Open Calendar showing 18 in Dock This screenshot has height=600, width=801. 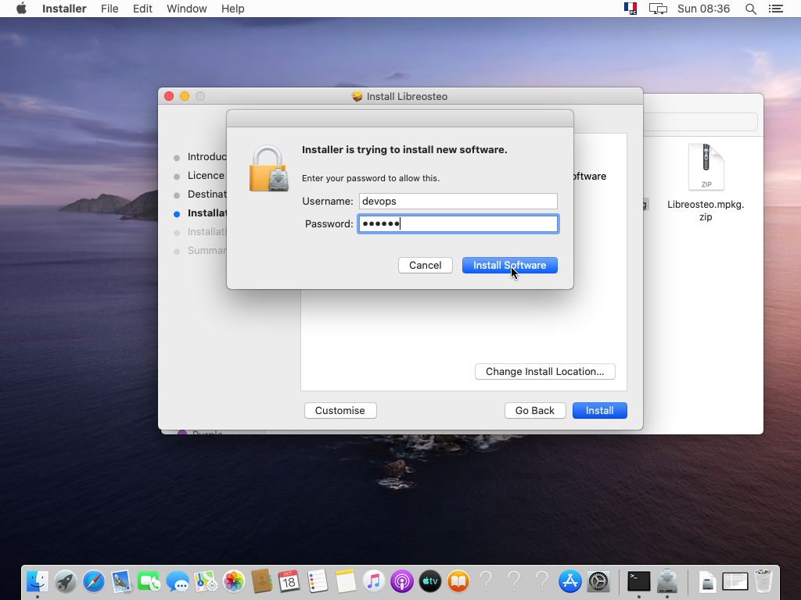point(289,581)
